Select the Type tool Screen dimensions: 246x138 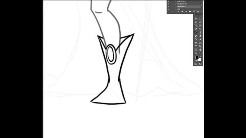click(x=196, y=46)
